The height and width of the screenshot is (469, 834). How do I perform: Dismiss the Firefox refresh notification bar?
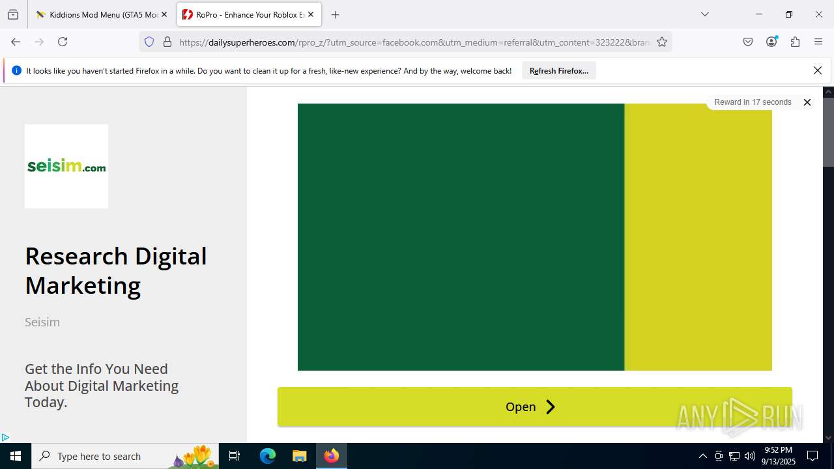(x=818, y=70)
